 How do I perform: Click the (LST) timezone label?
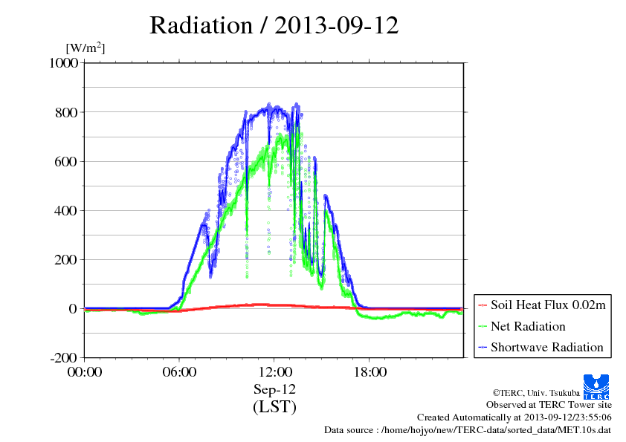(x=274, y=407)
